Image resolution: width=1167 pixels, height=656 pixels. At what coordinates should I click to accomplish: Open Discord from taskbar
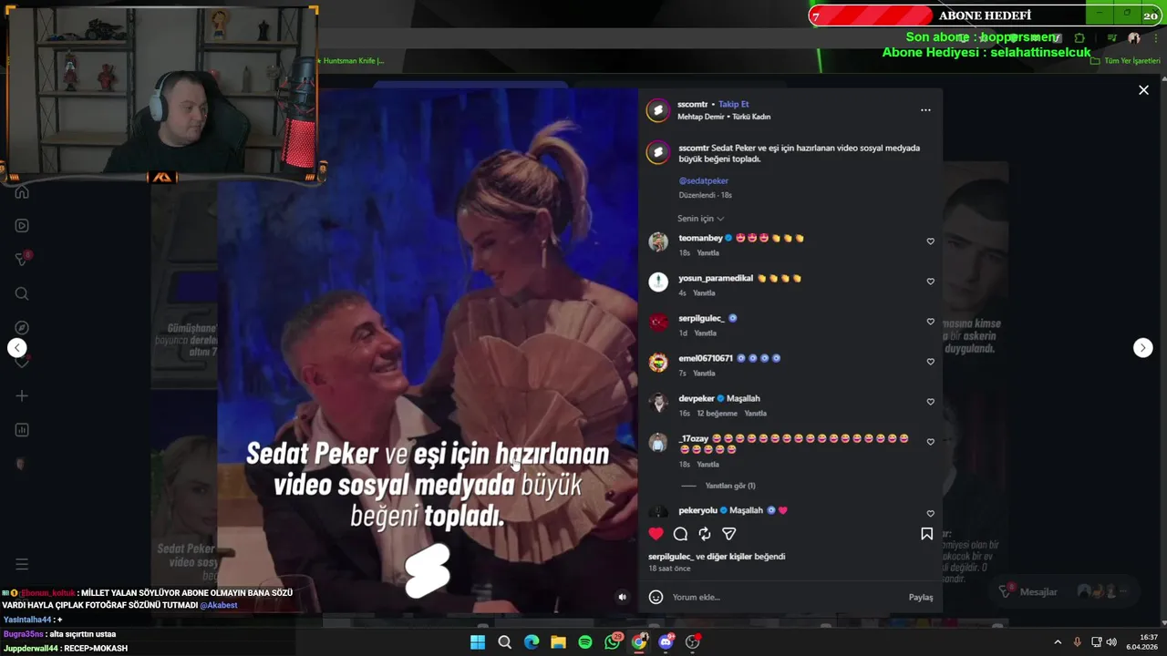pos(666,642)
